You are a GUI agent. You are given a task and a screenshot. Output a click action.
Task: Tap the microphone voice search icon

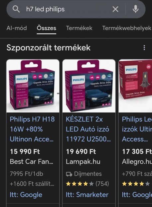[135, 9]
